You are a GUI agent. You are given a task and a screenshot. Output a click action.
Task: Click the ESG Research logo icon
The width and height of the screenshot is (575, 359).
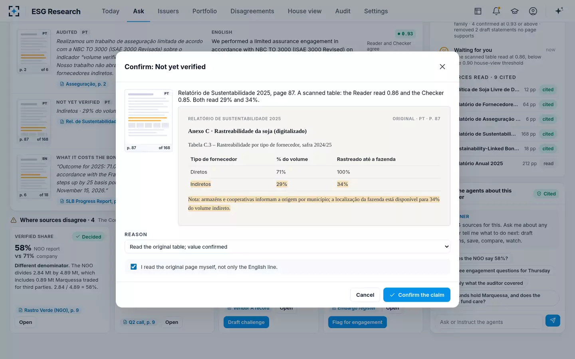coord(14,11)
